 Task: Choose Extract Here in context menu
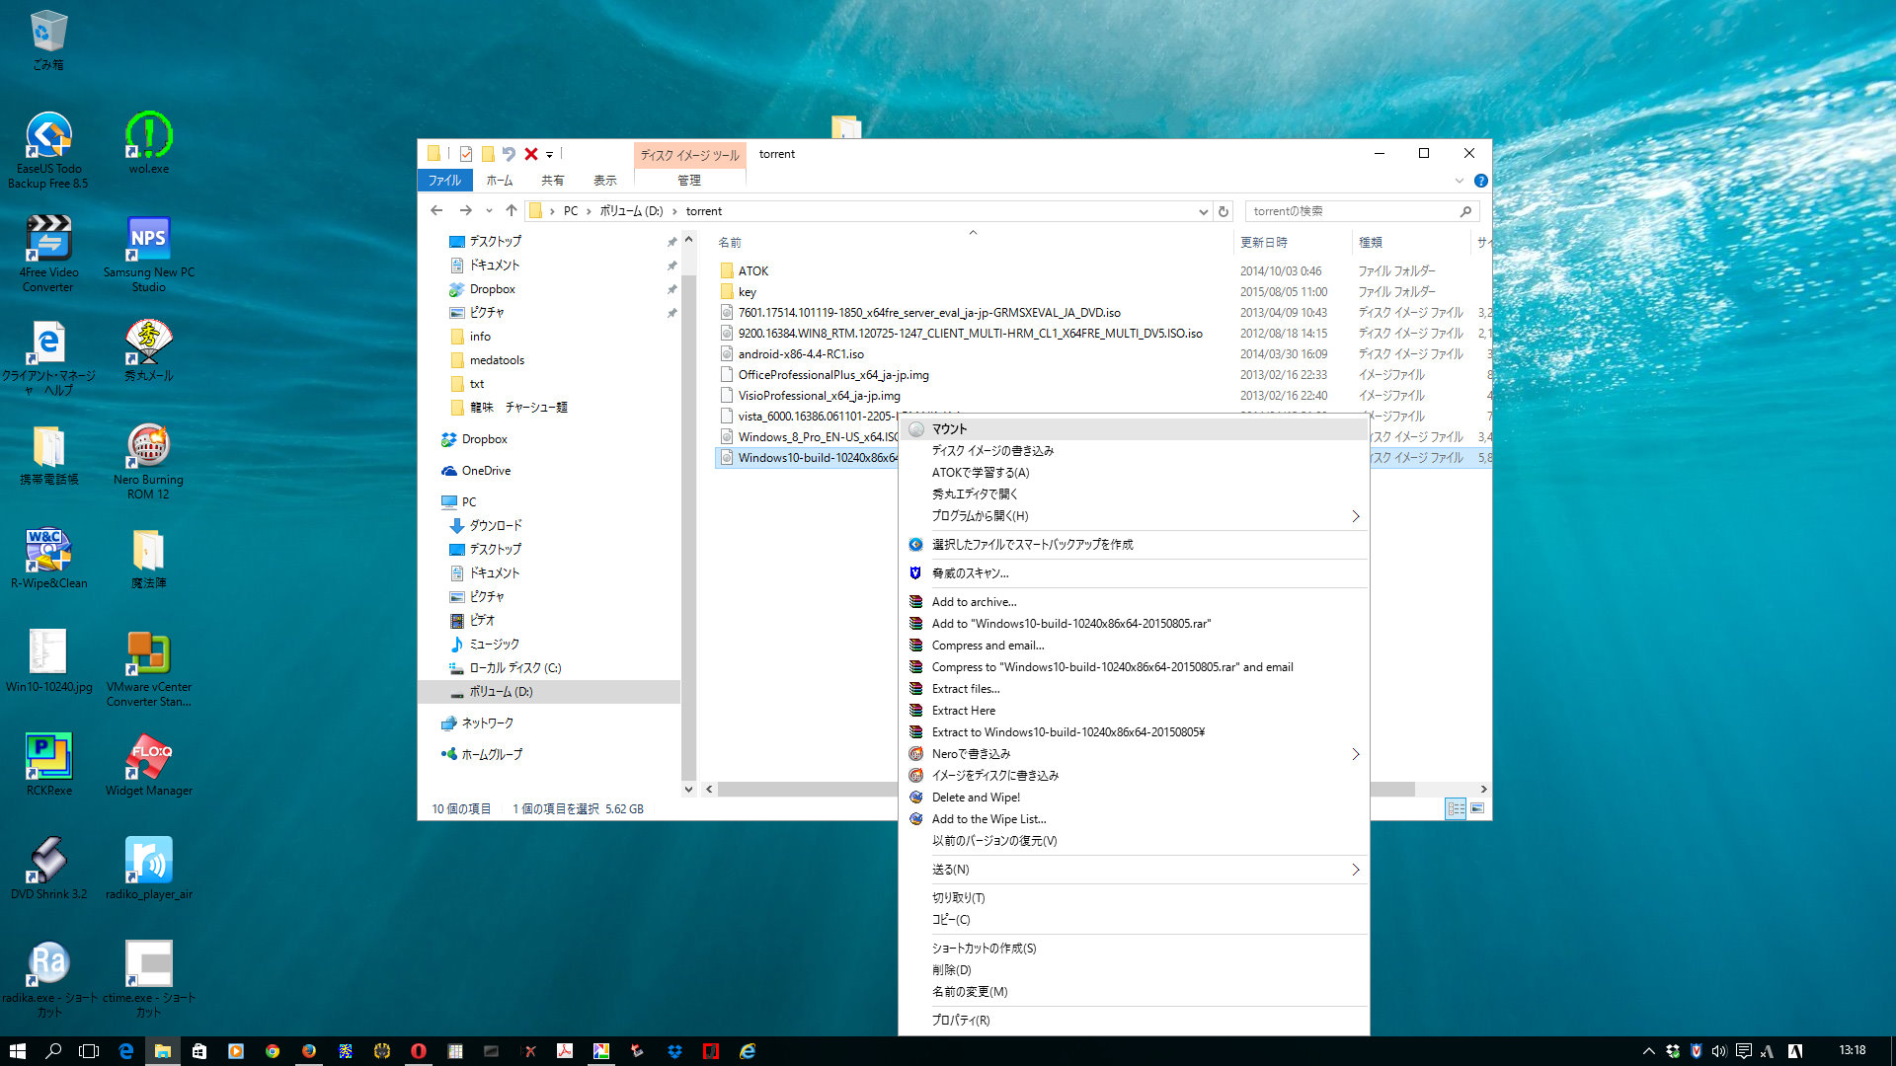click(1134, 711)
